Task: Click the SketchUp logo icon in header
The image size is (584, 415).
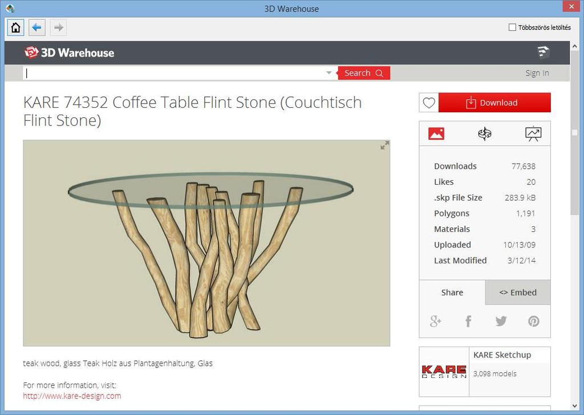Action: (544, 52)
